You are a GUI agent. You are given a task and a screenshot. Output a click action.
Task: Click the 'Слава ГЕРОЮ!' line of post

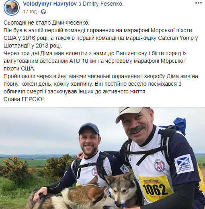24,99
